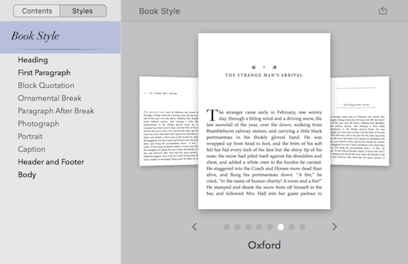The height and width of the screenshot is (264, 408).
Task: Switch to the Contents tab
Action: coord(37,11)
